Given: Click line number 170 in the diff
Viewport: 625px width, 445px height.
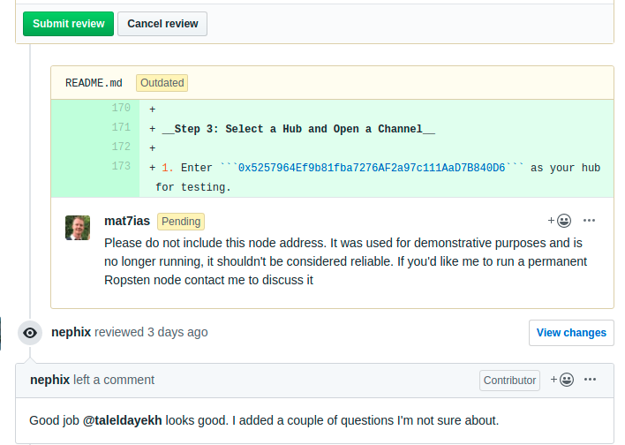Looking at the screenshot, I should point(121,108).
